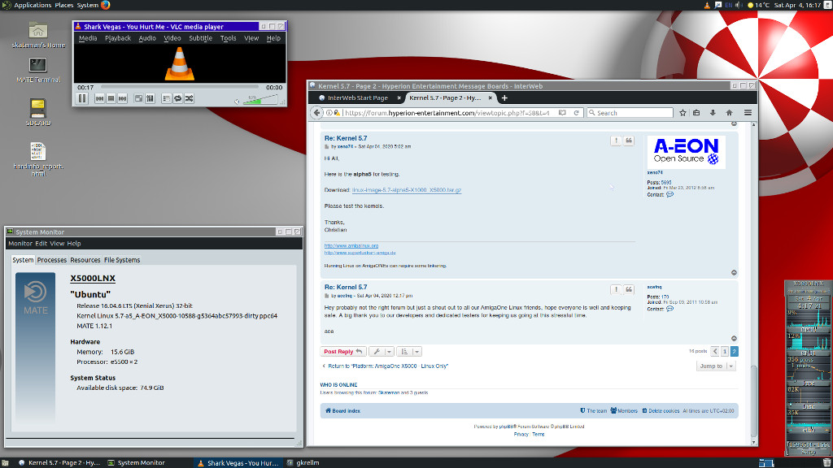Viewport: 833px width, 468px height.
Task: Show browser bookmarks list
Action: coord(696,112)
